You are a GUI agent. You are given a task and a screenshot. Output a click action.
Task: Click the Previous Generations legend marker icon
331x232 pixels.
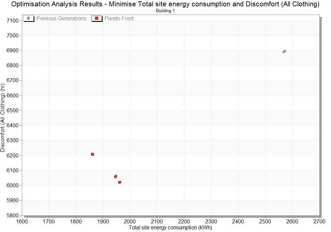click(x=28, y=18)
